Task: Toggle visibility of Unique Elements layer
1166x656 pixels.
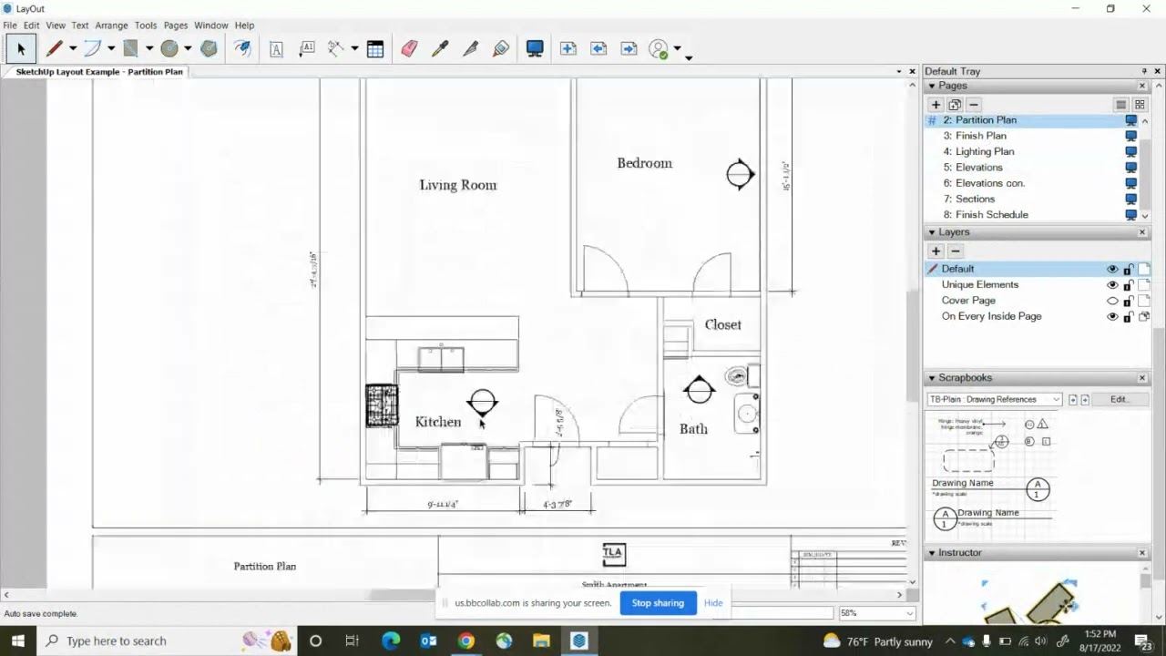Action: click(x=1112, y=285)
